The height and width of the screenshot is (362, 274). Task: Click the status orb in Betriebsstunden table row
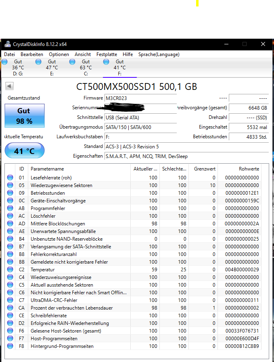point(10,193)
